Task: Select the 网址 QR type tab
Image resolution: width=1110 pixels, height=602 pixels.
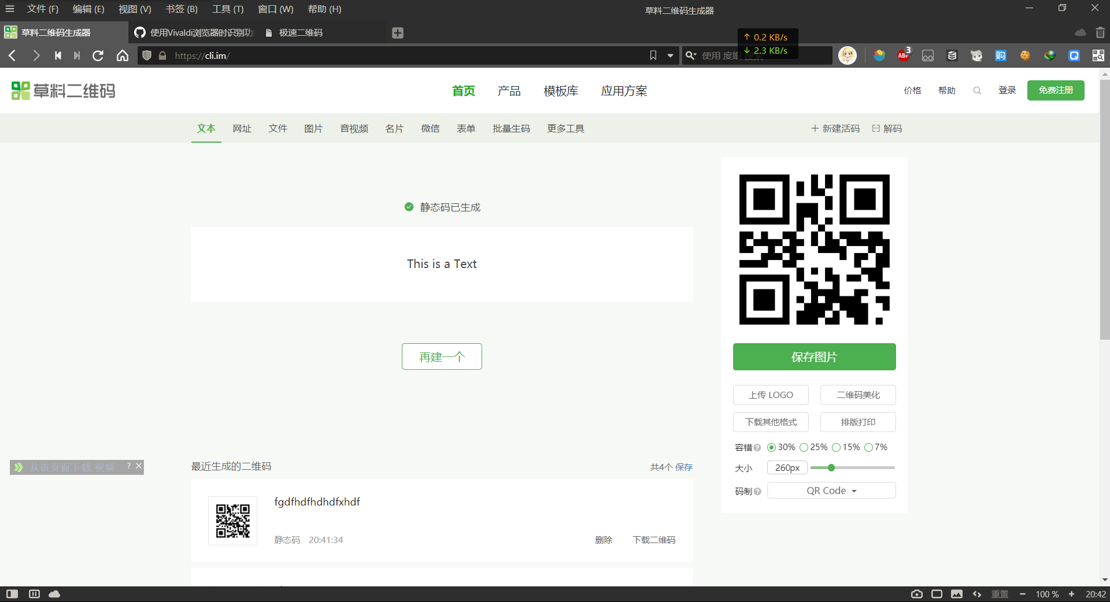Action: [242, 128]
